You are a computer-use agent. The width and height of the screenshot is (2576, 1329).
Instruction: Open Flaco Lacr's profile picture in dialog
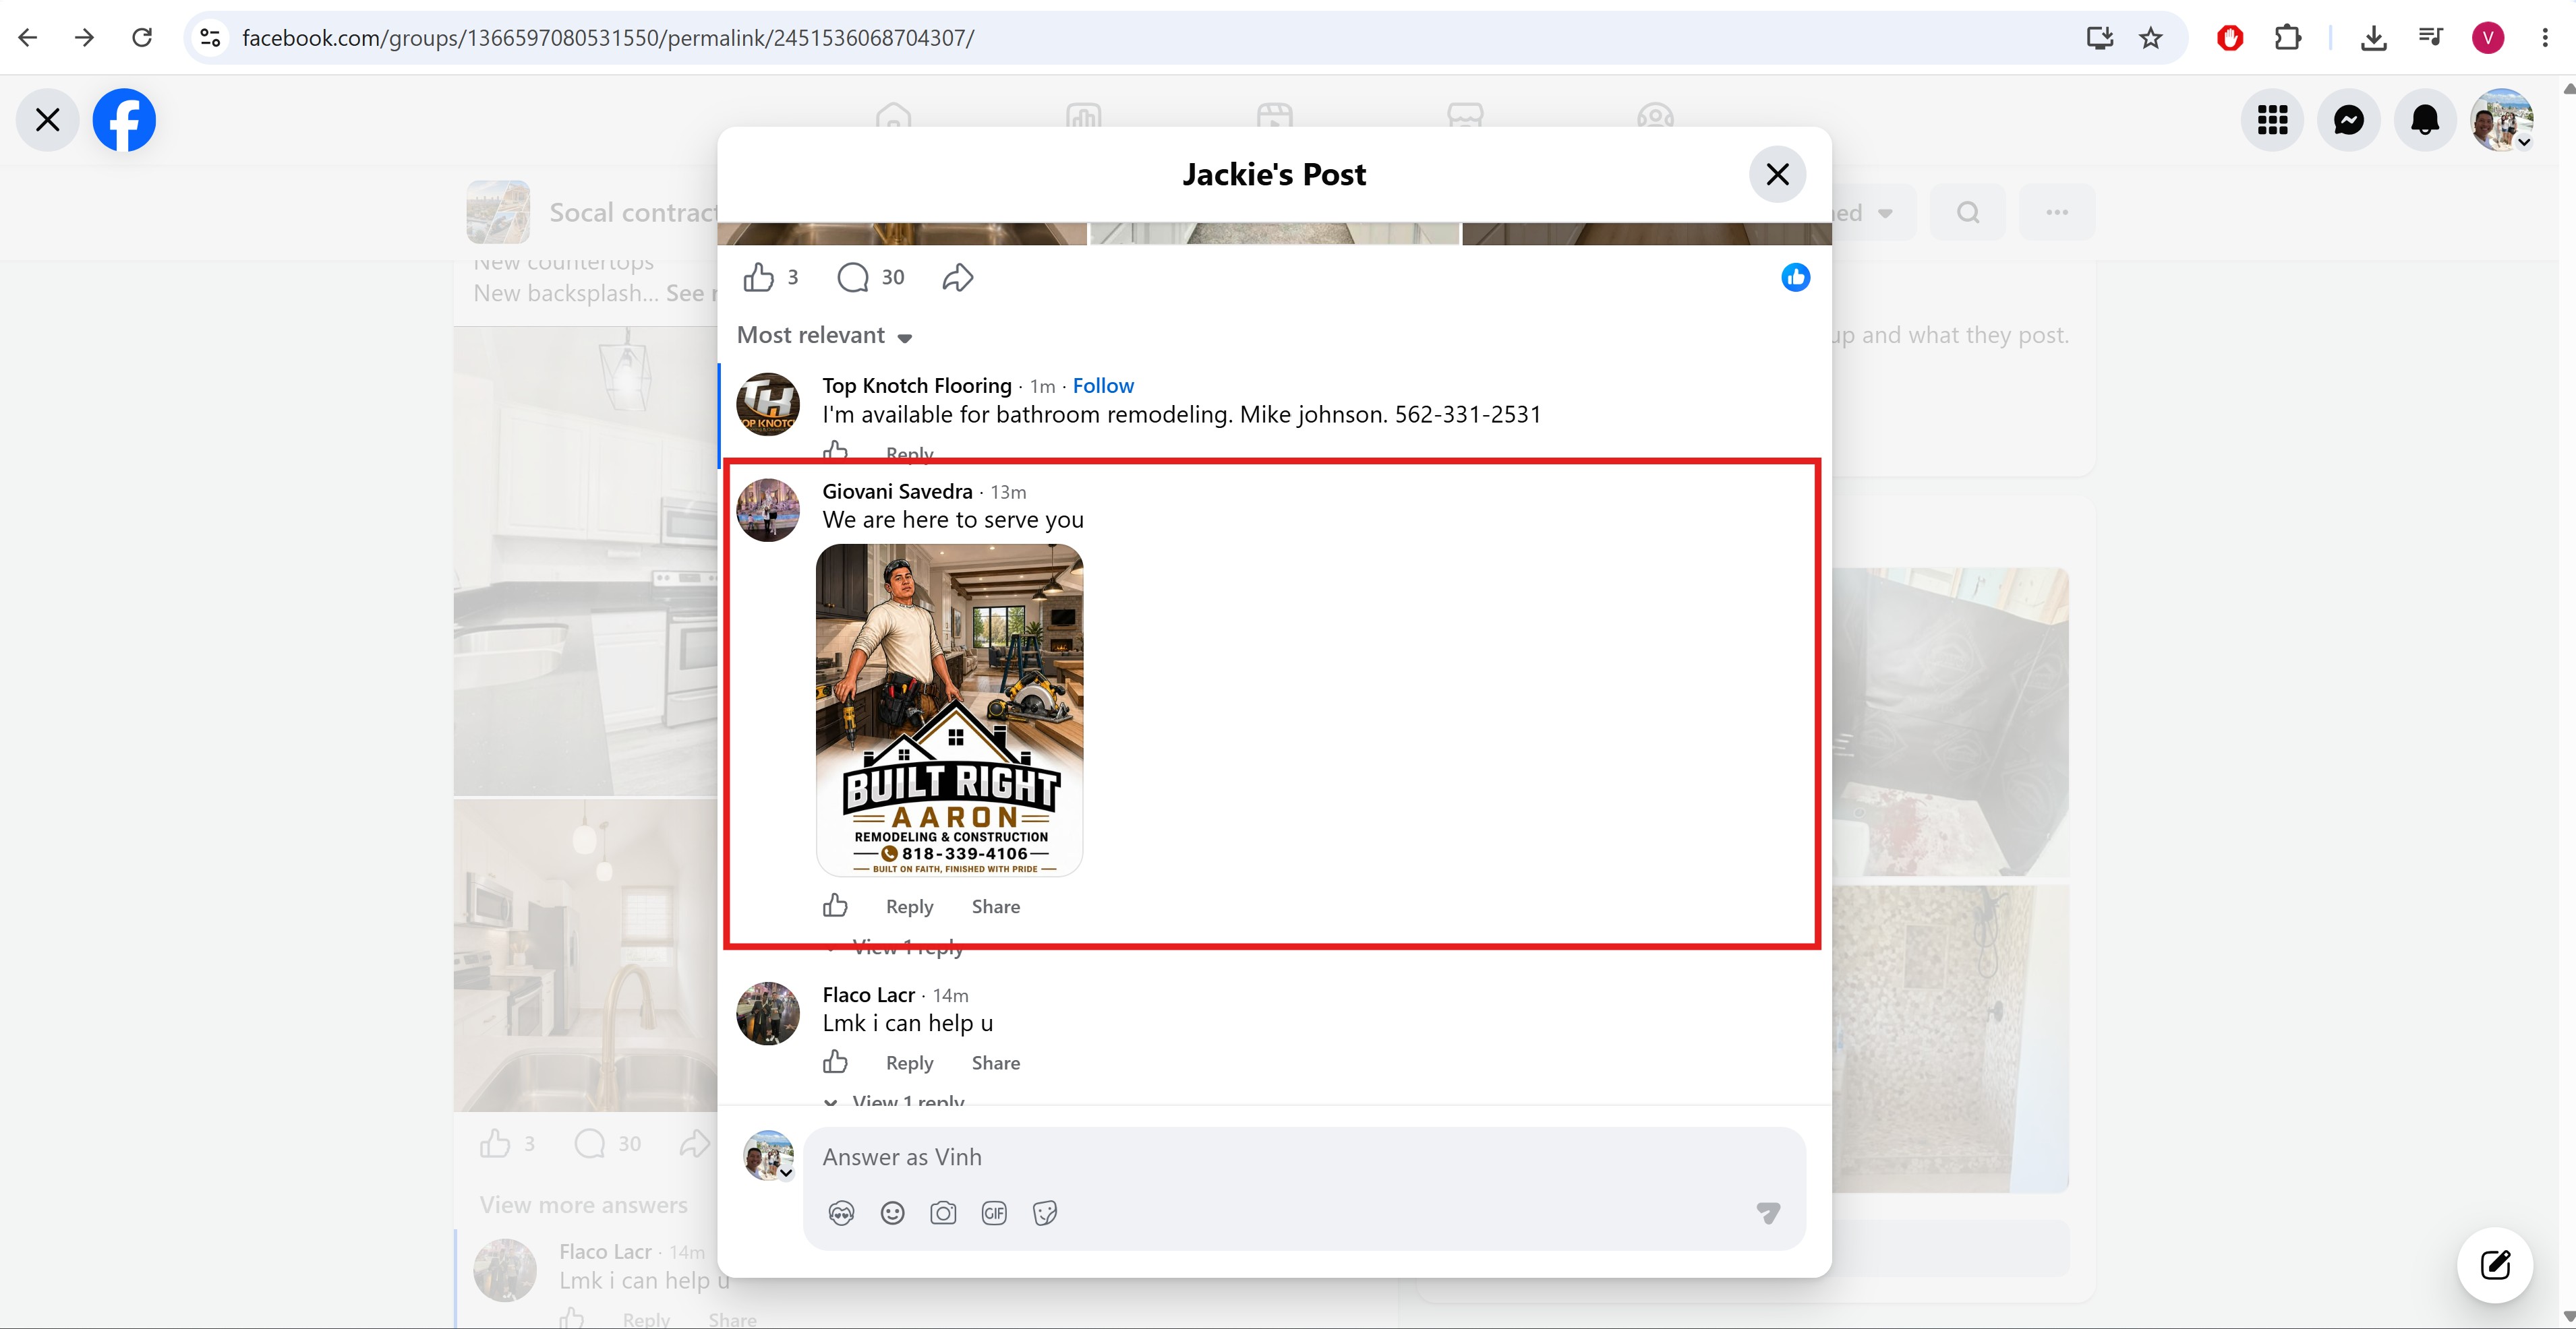(768, 1013)
